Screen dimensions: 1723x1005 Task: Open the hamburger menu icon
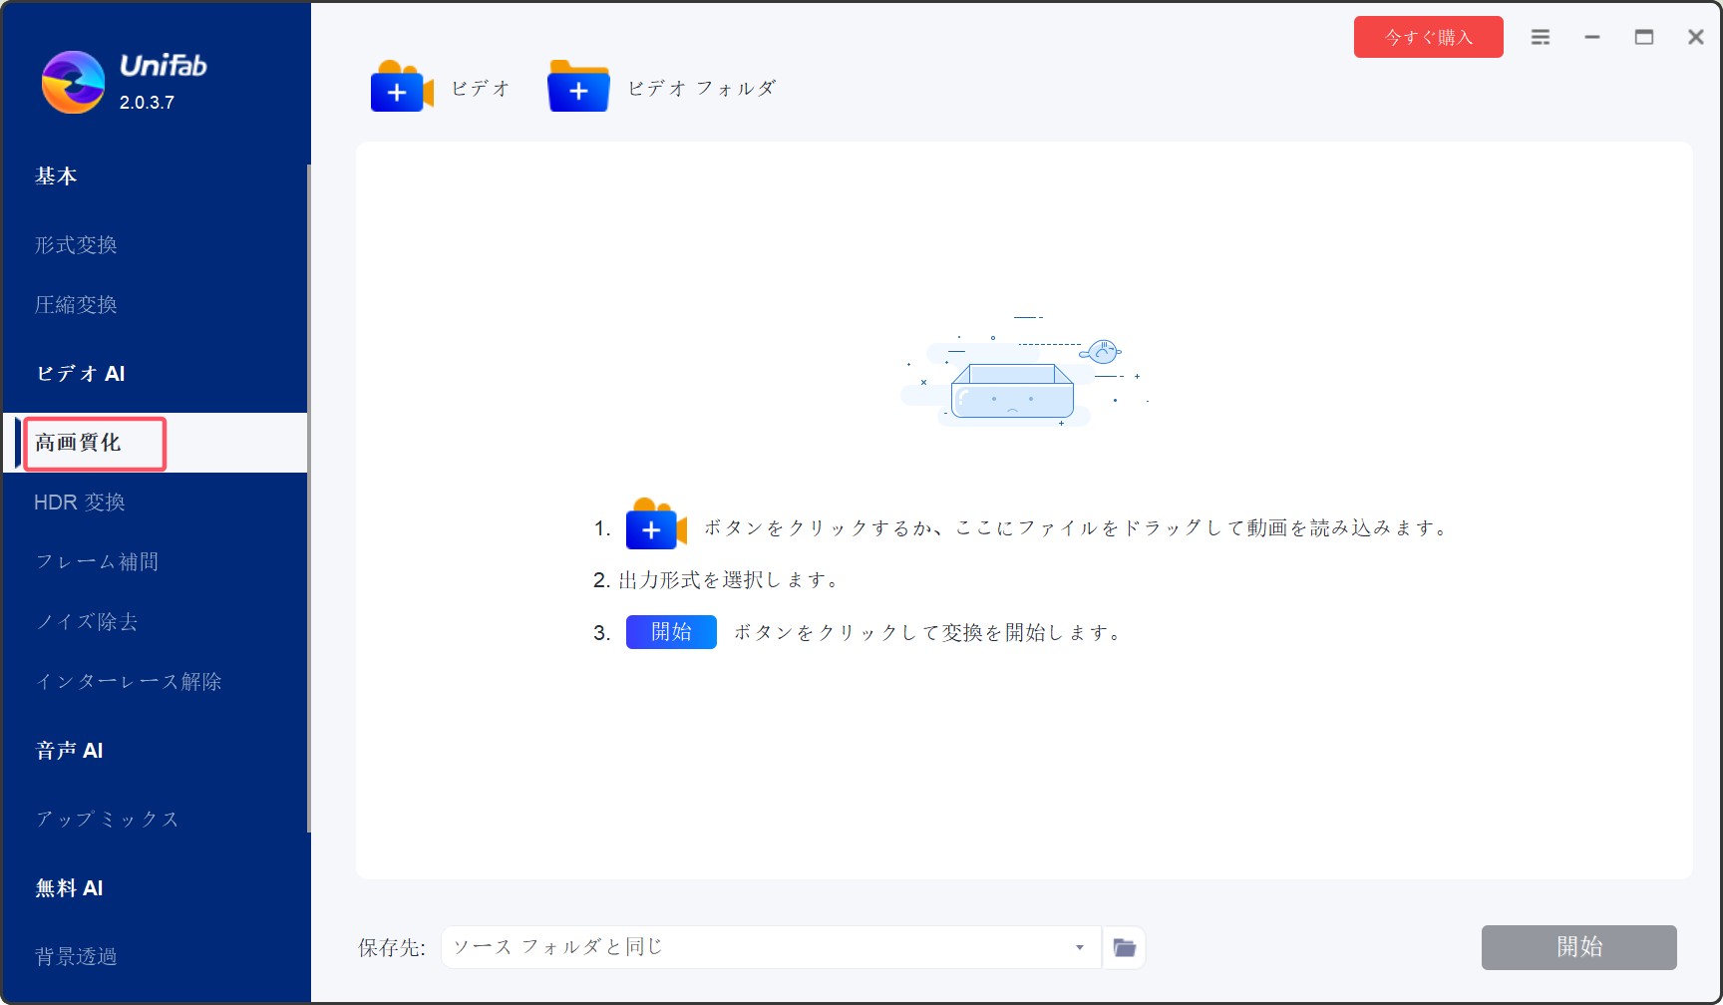1541,37
